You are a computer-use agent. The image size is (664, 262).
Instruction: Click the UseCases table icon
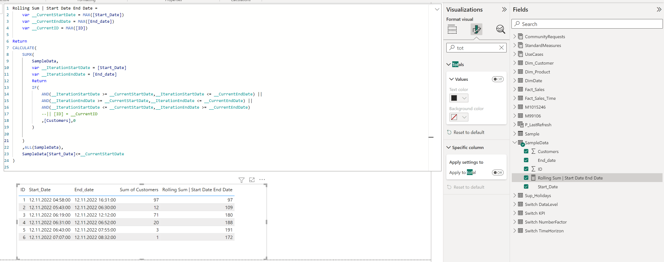coord(520,54)
